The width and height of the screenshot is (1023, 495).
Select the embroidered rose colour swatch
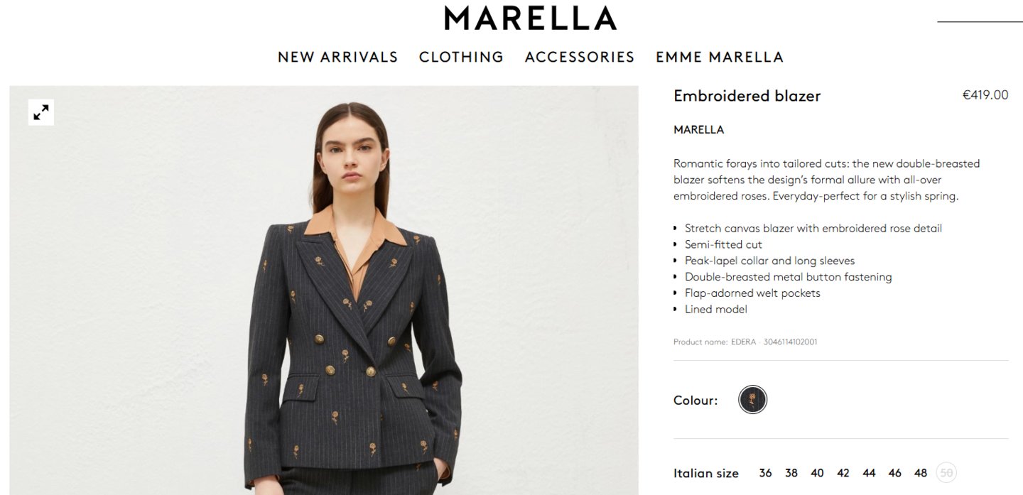(752, 400)
